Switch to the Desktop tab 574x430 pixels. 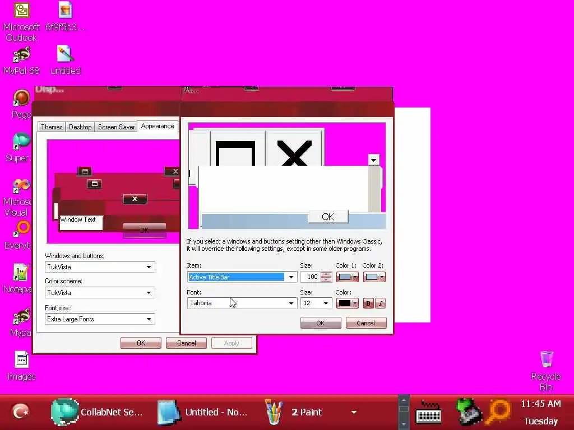point(80,127)
